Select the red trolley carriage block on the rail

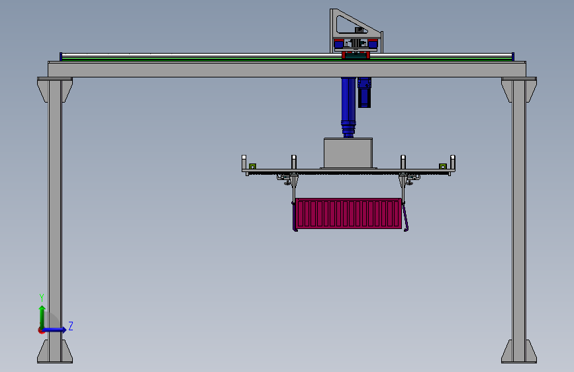tap(356, 56)
